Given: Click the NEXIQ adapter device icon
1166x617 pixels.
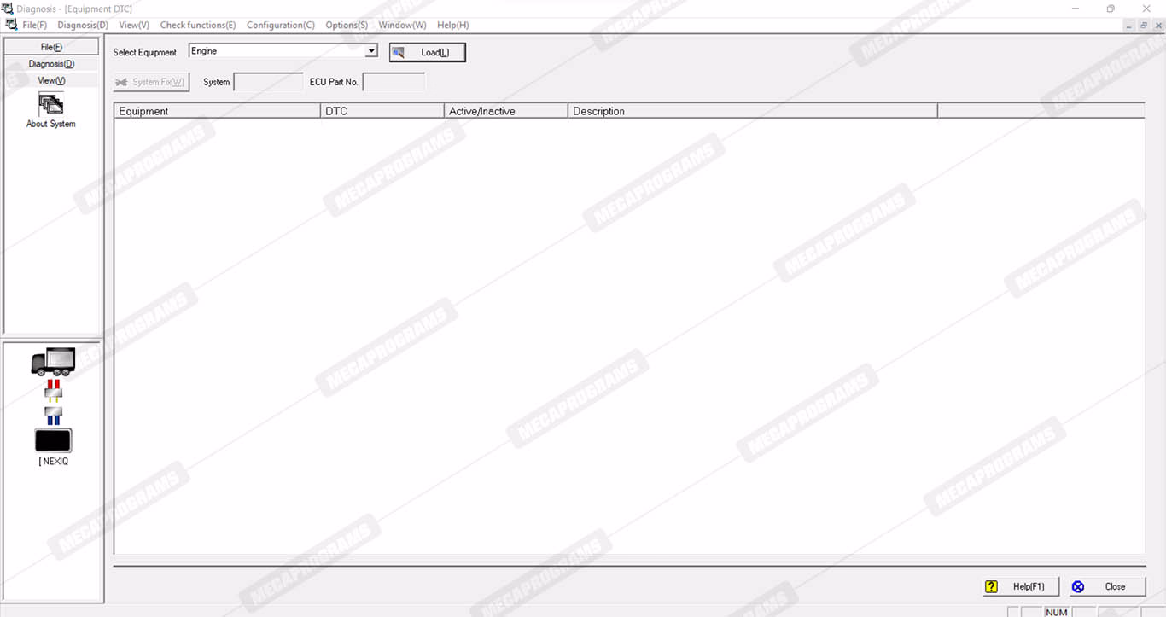Looking at the screenshot, I should pos(53,440).
